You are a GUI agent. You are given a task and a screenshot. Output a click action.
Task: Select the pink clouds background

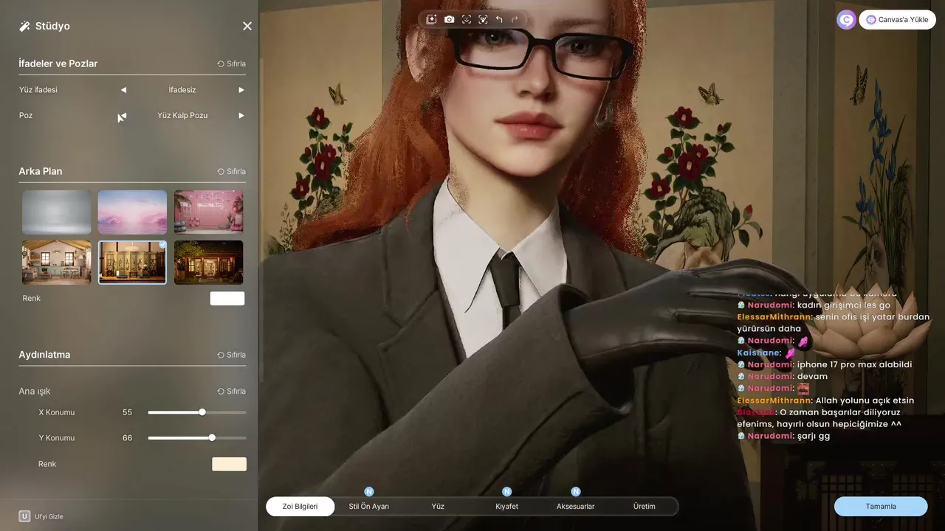pos(133,212)
